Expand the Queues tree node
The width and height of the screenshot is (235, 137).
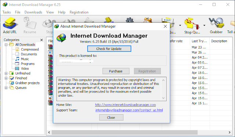(6, 88)
